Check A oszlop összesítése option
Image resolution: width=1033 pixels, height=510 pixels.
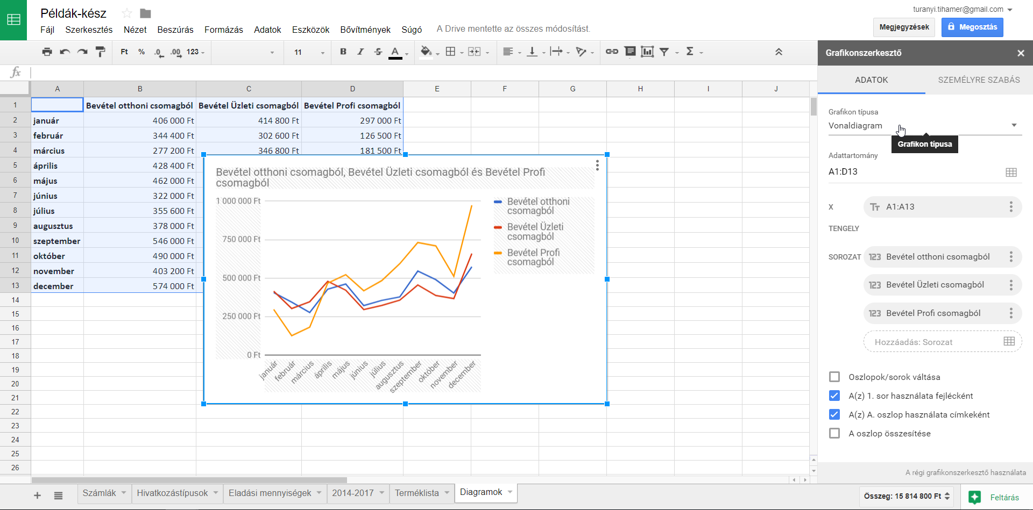(x=834, y=433)
